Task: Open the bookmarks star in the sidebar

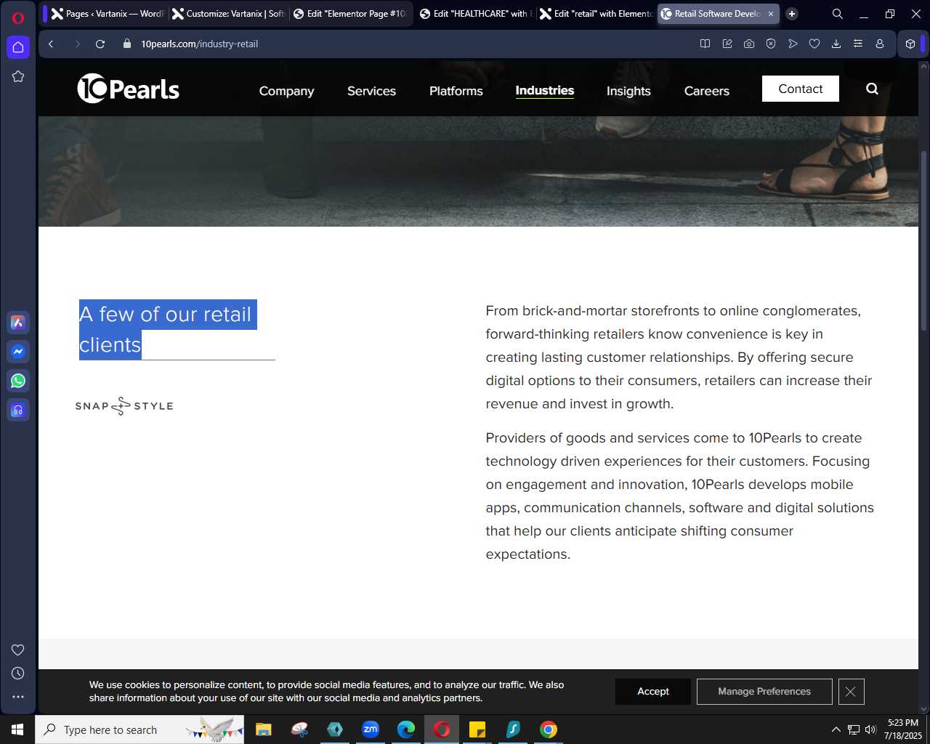Action: (18, 76)
